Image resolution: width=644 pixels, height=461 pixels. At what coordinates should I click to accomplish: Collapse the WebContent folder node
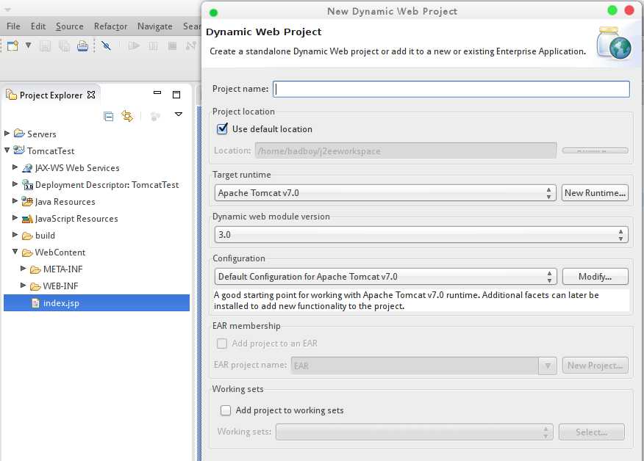click(x=15, y=251)
